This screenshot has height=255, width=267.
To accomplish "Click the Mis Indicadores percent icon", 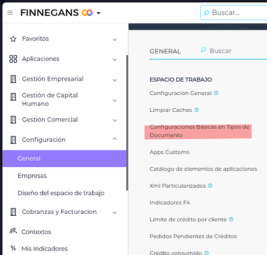I will pos(13,248).
